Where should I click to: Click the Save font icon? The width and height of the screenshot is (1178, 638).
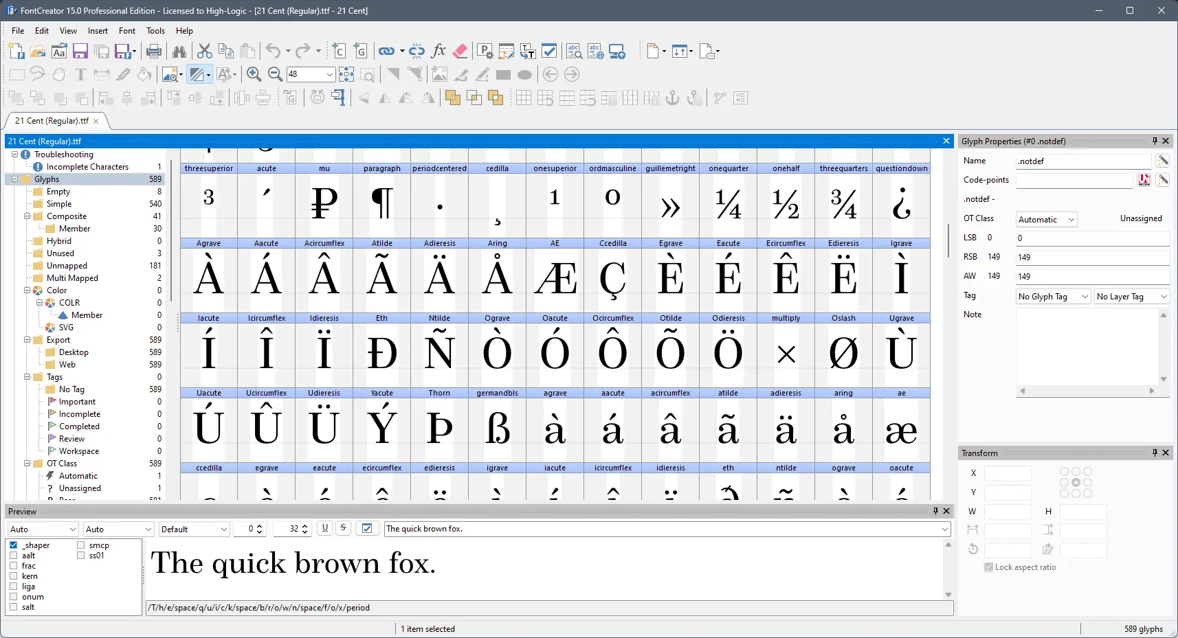(80, 52)
